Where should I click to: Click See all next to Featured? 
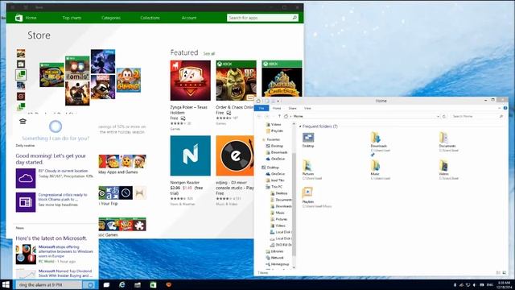coord(209,54)
